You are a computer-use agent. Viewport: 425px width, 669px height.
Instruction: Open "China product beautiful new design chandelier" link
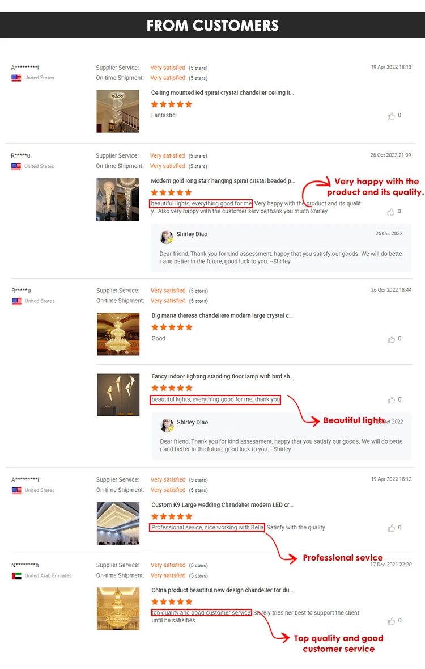click(222, 590)
